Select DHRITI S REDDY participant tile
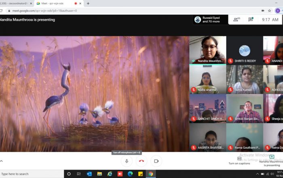Viewport: 283px width, 178px height. pyautogui.click(x=245, y=50)
